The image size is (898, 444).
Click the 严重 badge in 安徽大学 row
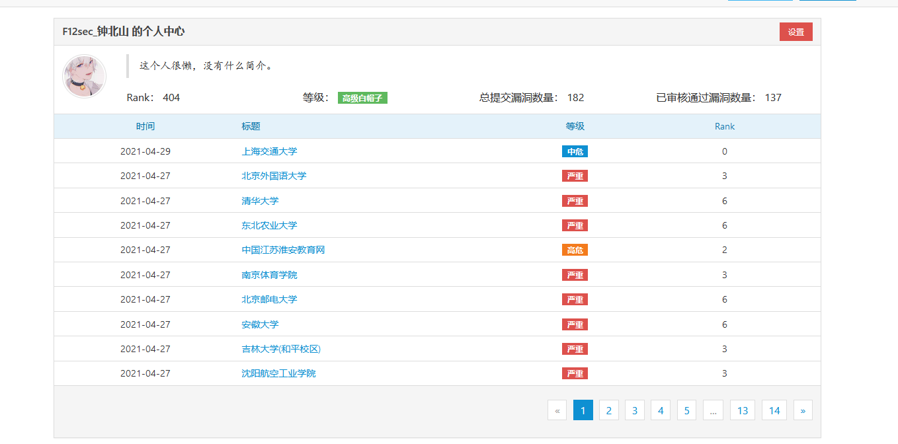click(x=575, y=324)
